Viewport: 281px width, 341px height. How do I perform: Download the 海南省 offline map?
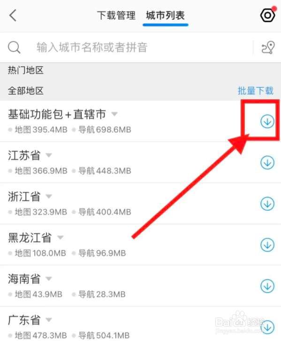coord(267,286)
